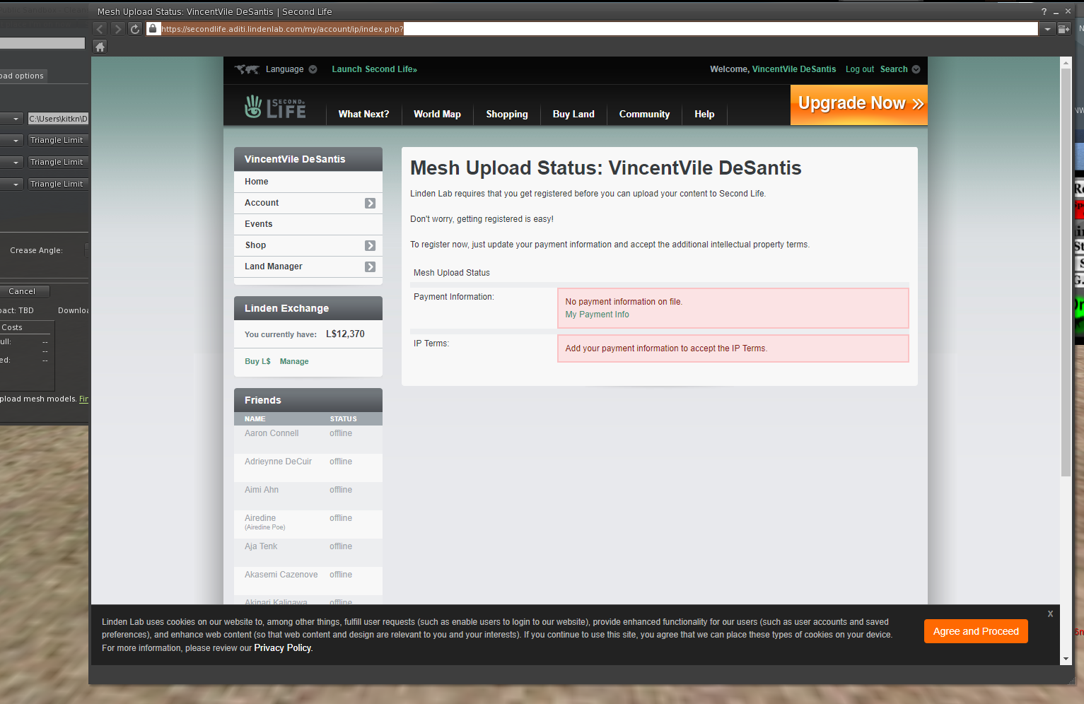The image size is (1084, 704).
Task: Click the open-in-external-browser icon
Action: tap(1063, 29)
